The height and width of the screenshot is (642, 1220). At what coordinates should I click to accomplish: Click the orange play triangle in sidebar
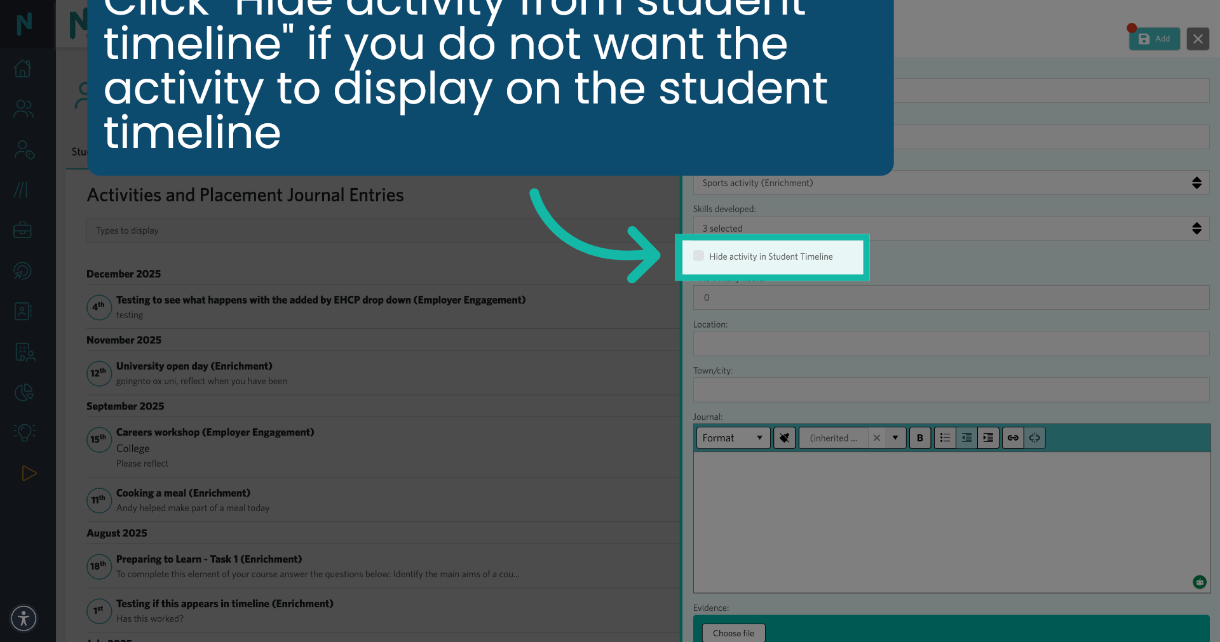[28, 473]
